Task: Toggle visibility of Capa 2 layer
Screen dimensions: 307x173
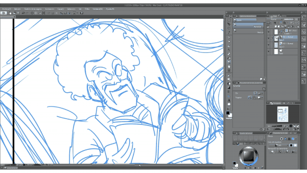Action: [269, 45]
